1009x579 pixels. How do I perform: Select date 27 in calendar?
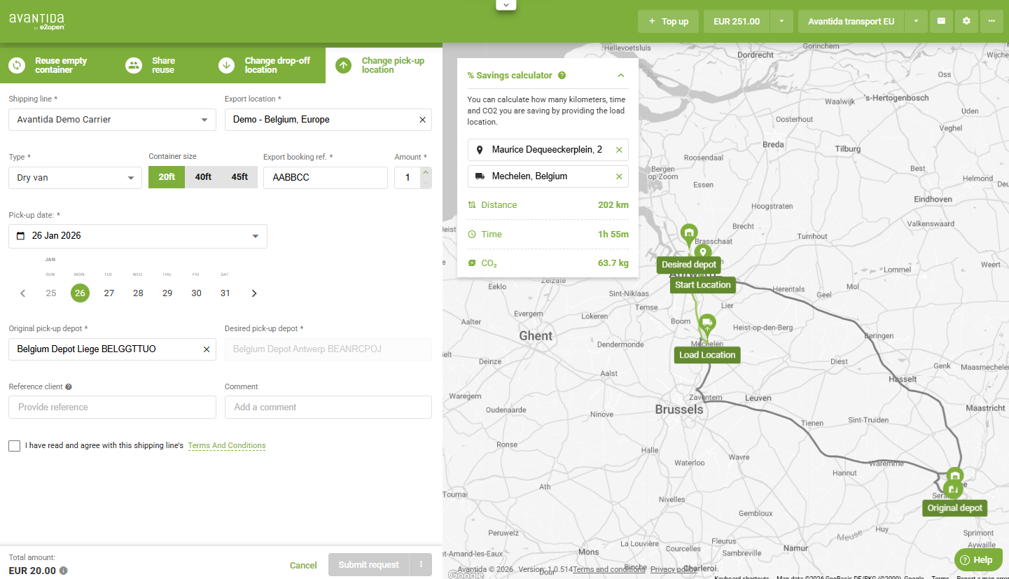point(109,293)
